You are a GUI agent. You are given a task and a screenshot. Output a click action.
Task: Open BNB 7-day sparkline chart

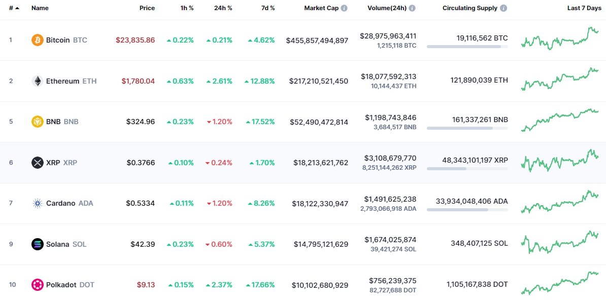[560, 120]
